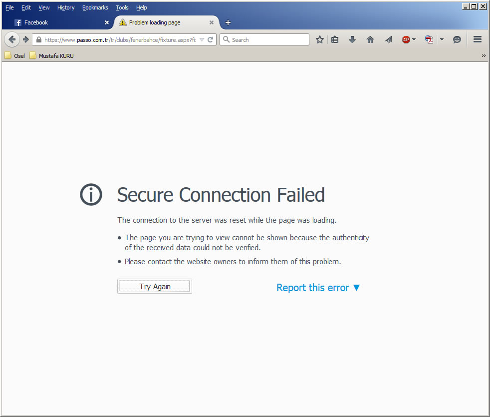Show more bookmarks toolbar items chevron
This screenshot has height=417, width=490.
(484, 56)
